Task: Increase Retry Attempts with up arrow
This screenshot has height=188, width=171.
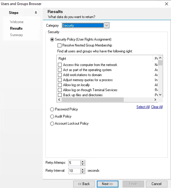Action: 82,162
